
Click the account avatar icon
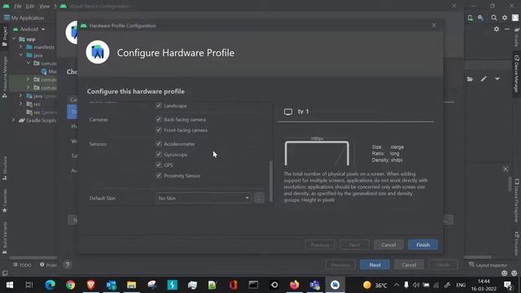515,18
